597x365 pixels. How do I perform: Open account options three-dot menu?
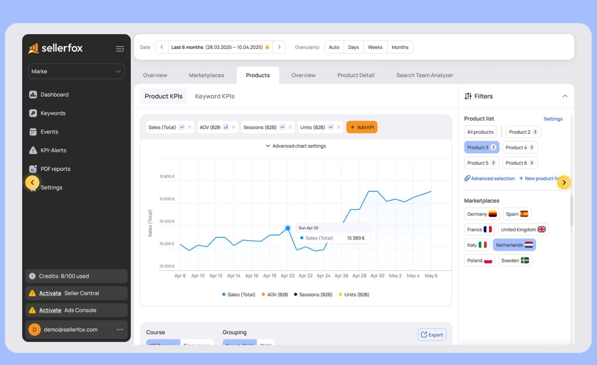(x=120, y=329)
